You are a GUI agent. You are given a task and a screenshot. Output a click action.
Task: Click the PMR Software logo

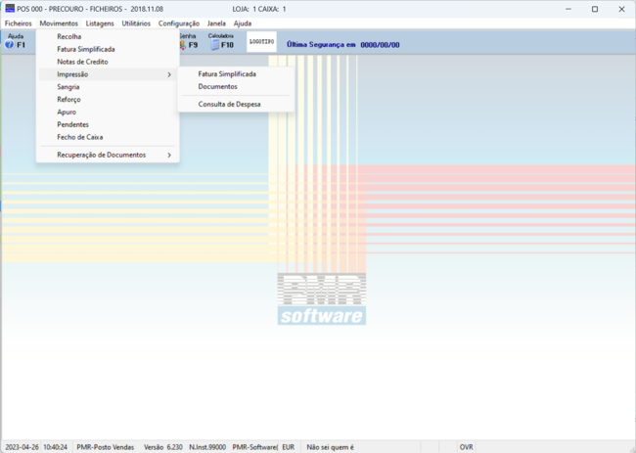coord(321,298)
